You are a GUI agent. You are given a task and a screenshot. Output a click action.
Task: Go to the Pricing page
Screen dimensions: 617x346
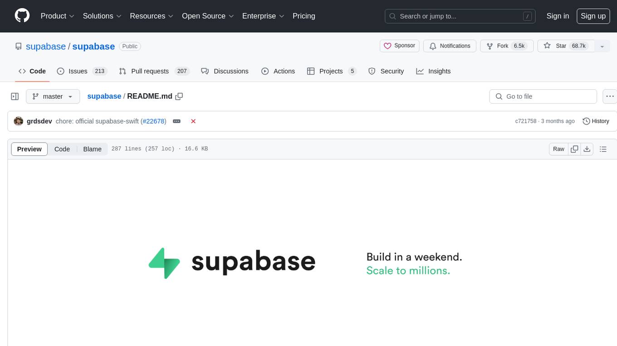(304, 16)
